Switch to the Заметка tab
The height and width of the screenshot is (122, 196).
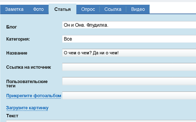(14, 9)
